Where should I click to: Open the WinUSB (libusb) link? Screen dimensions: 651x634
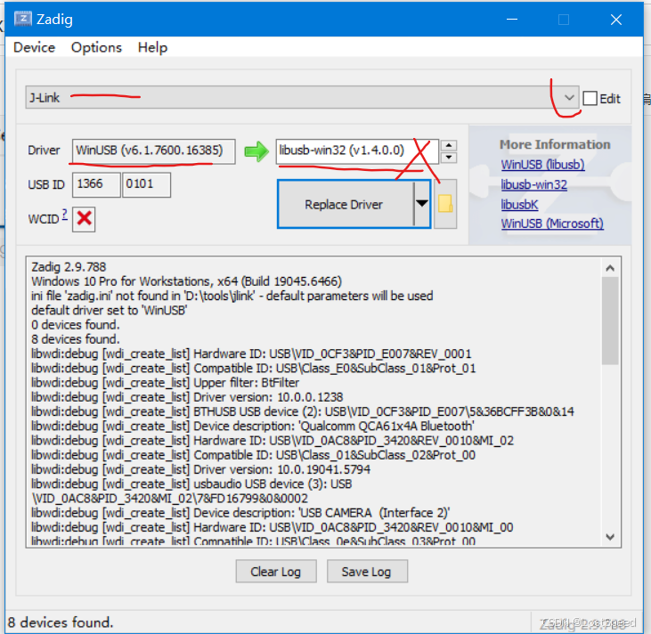(x=542, y=165)
